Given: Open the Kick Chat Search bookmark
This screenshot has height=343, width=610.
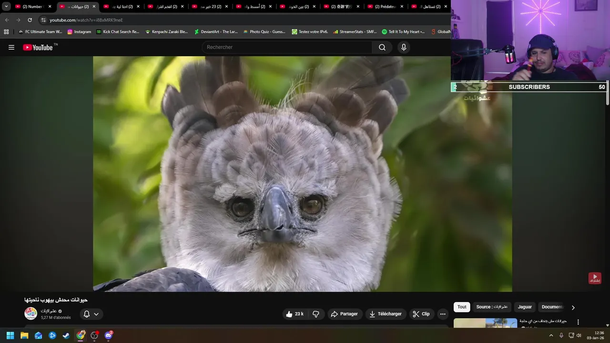Looking at the screenshot, I should point(117,32).
